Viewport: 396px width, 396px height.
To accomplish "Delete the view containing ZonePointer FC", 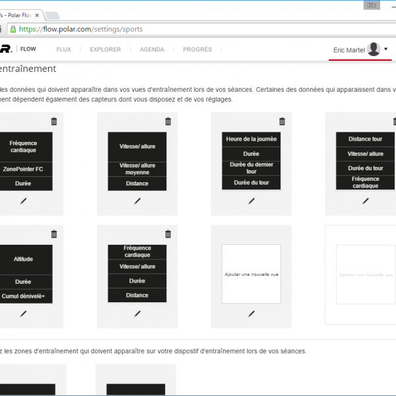I will (x=54, y=121).
